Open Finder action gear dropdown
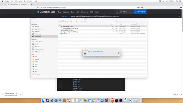 coord(77,21)
